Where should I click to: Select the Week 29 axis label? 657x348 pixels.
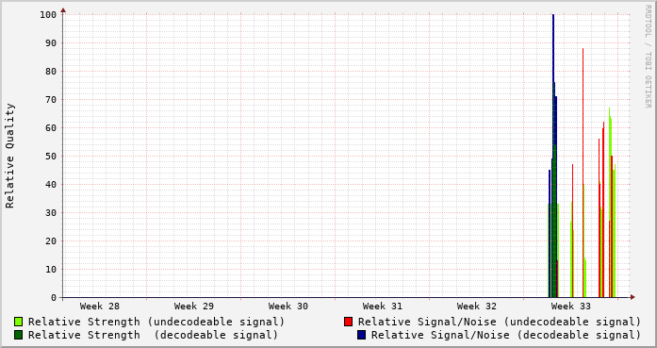click(194, 307)
